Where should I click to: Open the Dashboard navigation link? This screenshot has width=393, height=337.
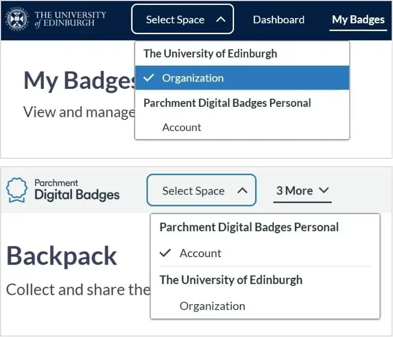pyautogui.click(x=279, y=20)
